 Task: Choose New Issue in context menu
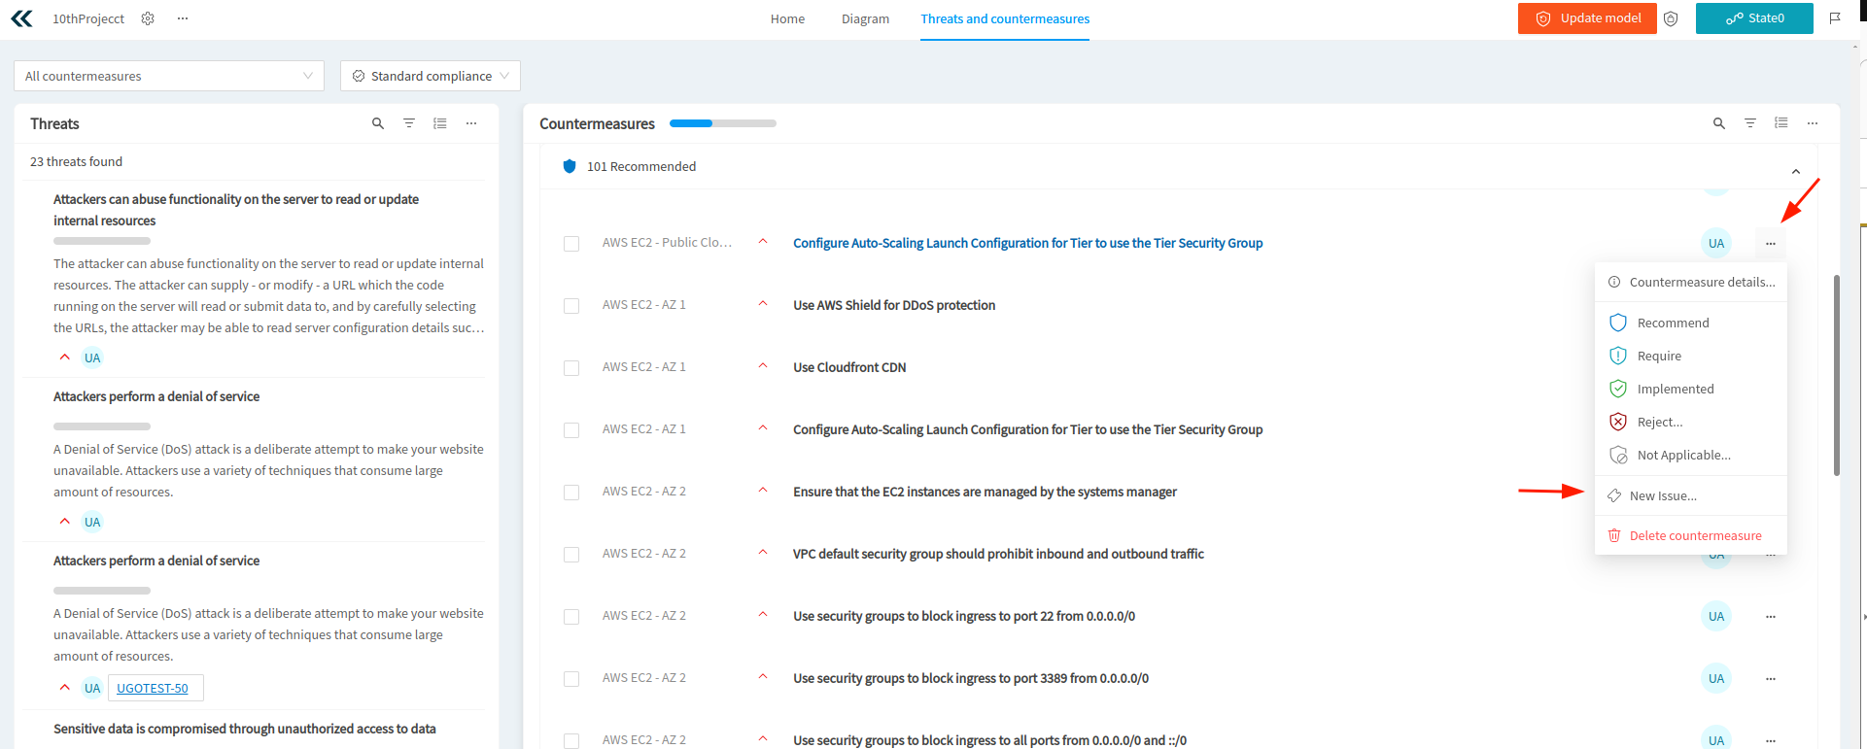(1691, 495)
